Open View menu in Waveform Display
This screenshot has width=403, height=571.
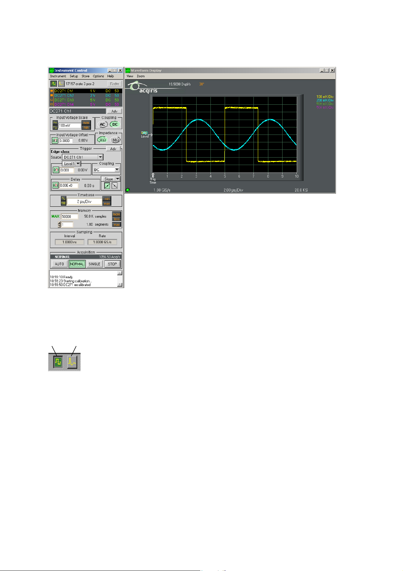130,76
